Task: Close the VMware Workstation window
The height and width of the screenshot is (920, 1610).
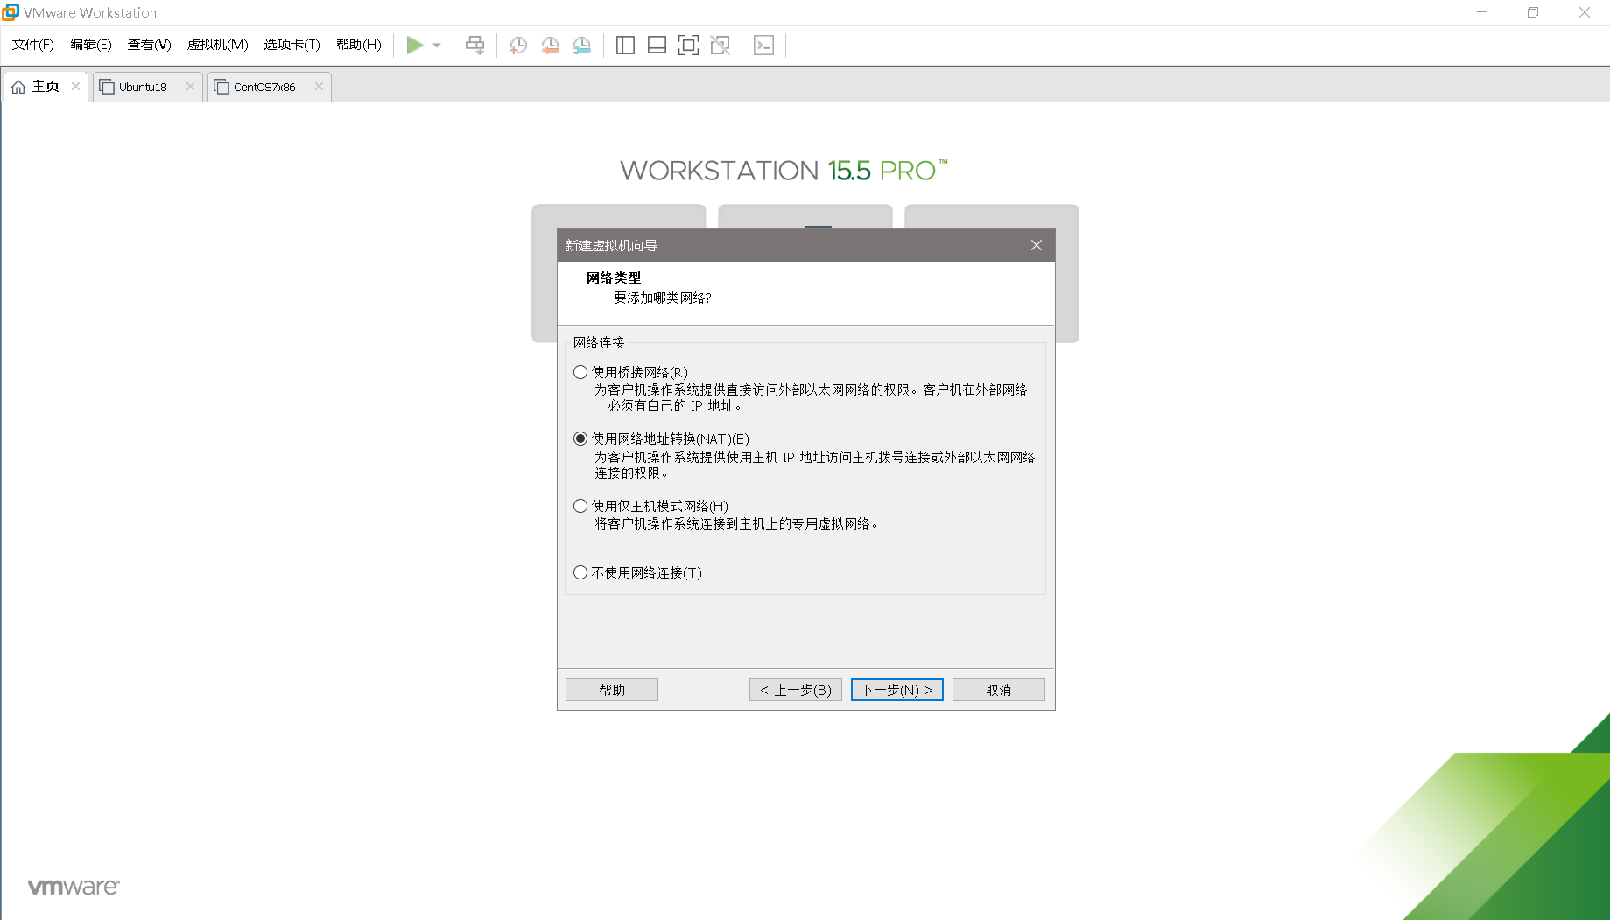Action: 1585,12
